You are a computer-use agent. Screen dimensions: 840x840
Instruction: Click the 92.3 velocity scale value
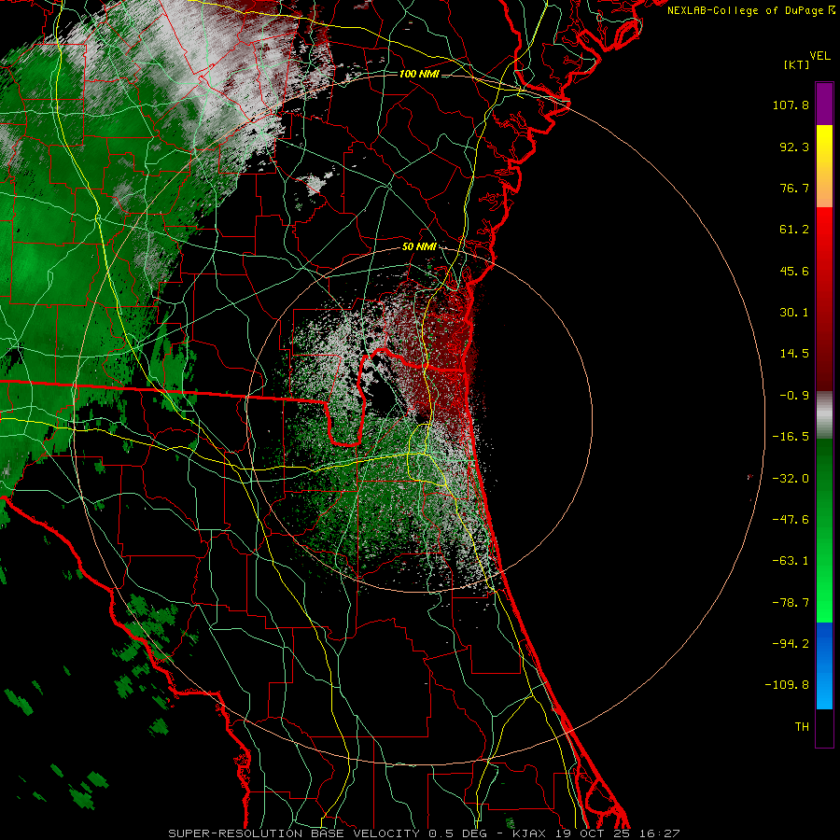794,147
